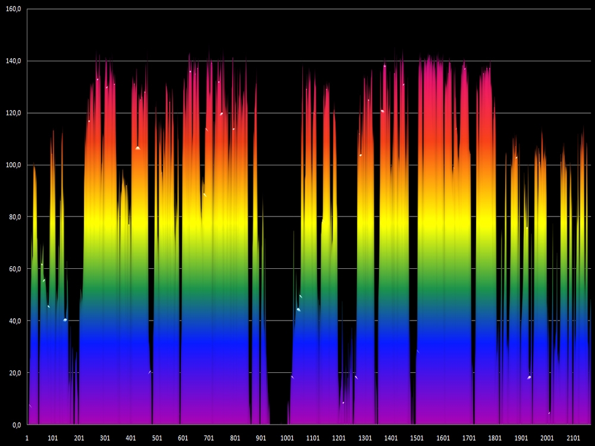Viewport: 595px width, 446px height.
Task: Click the x-axis label 1901
Action: [521, 438]
